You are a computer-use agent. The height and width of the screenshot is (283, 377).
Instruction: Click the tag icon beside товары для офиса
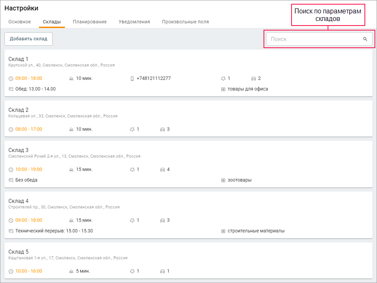tap(223, 89)
